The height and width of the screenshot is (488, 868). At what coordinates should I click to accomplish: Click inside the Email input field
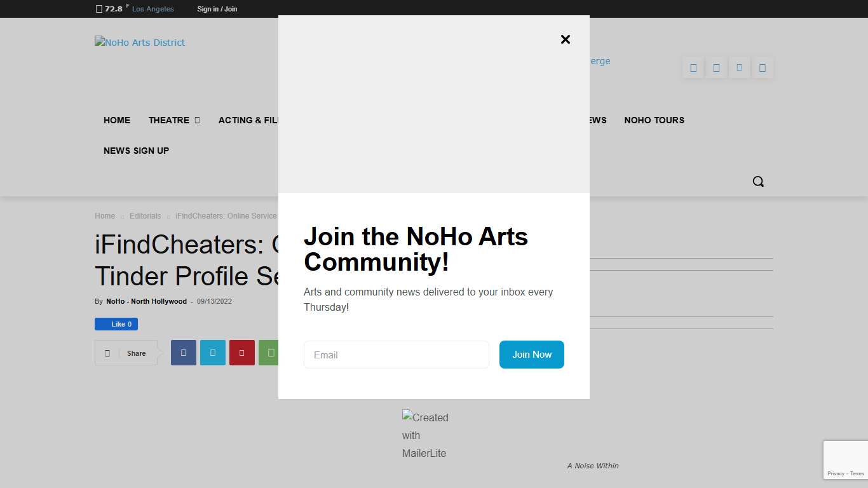(x=396, y=355)
